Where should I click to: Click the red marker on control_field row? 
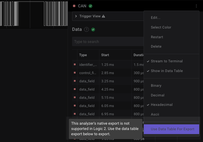pos(75,73)
